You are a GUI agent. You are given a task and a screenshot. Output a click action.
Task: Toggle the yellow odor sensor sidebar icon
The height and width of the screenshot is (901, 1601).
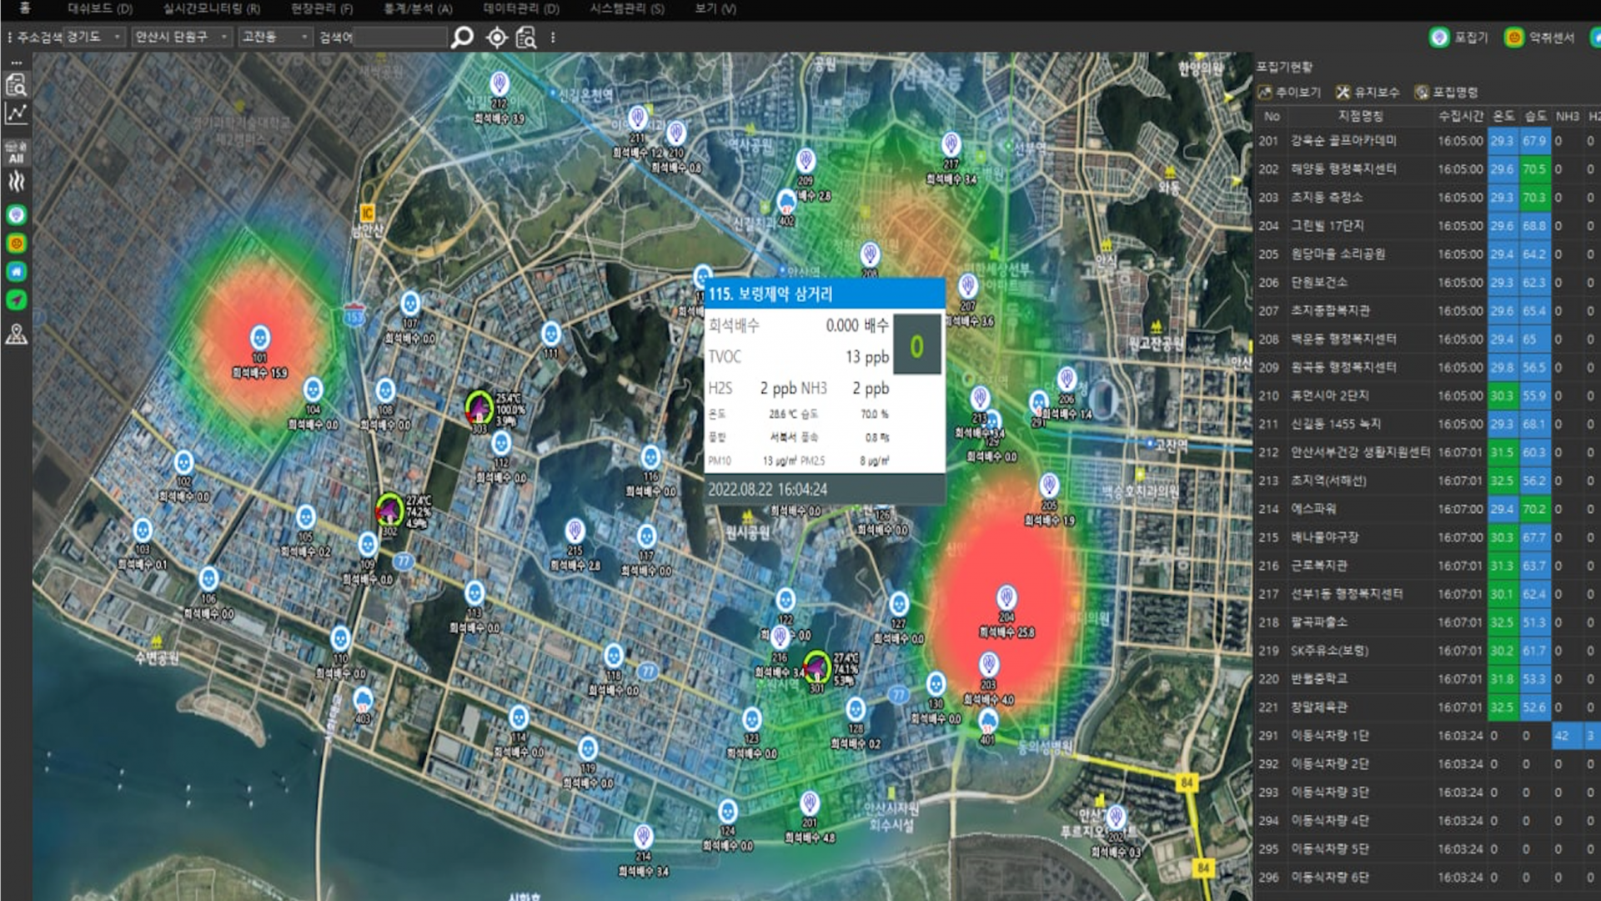[x=16, y=243]
